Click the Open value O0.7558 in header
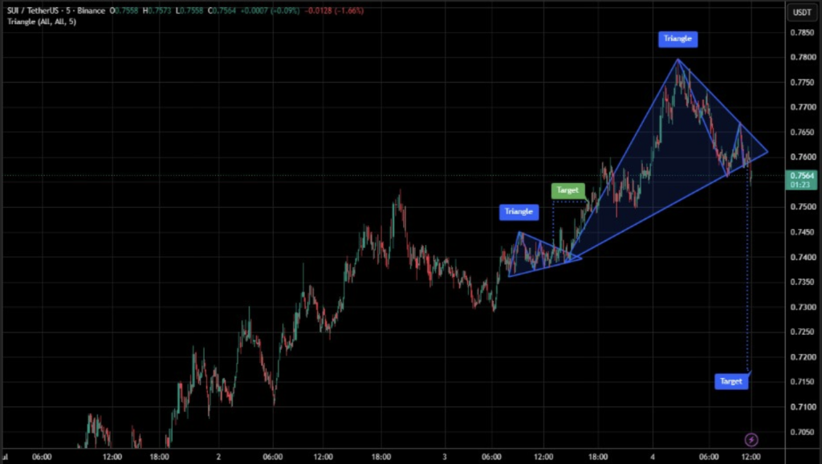 tap(124, 10)
